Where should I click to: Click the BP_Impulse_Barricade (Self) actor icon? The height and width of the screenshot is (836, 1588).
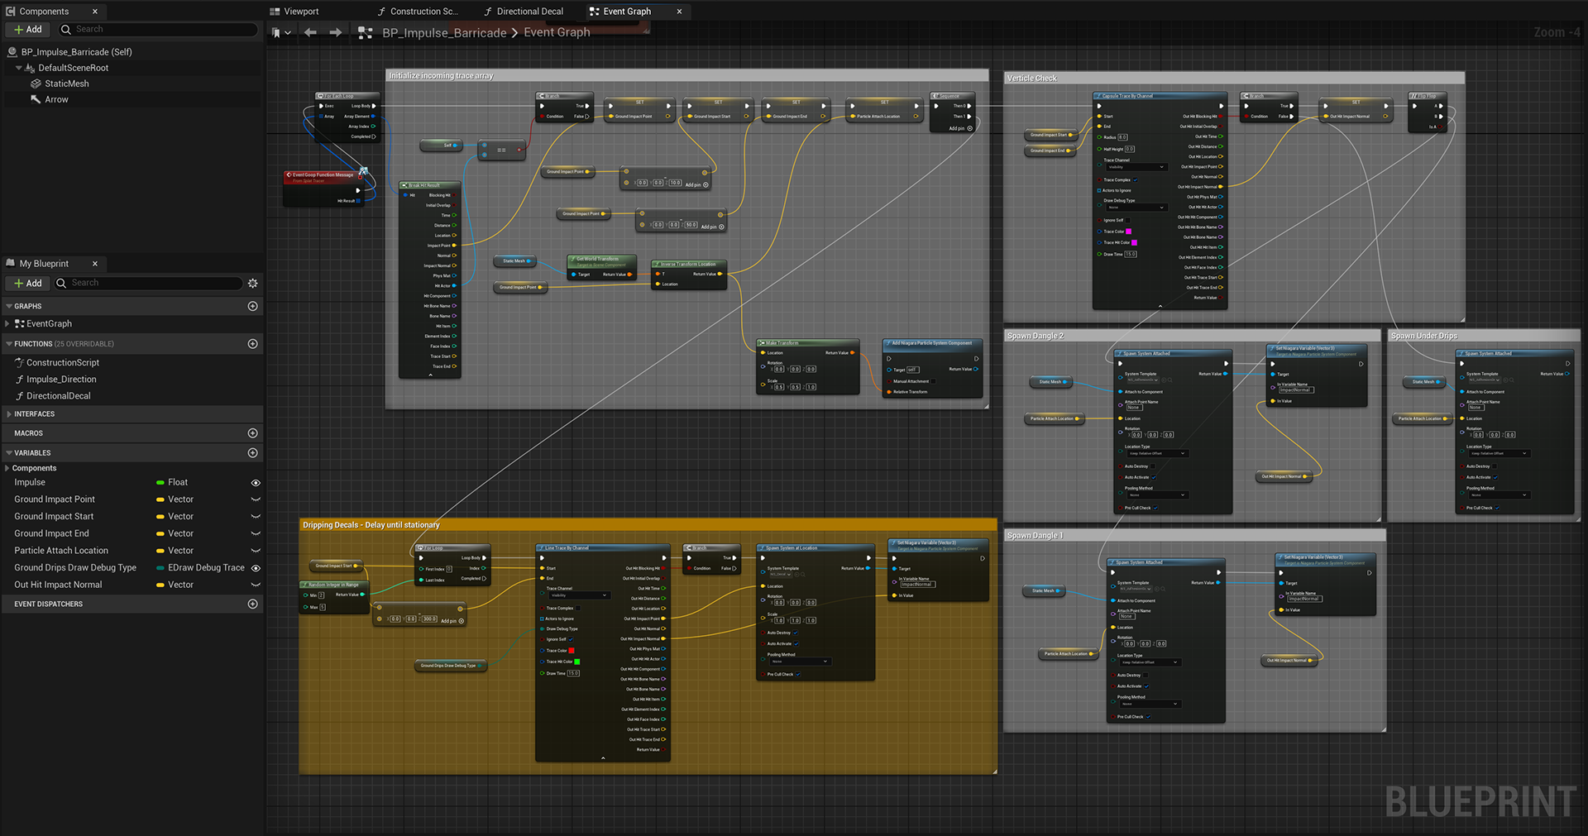tap(12, 52)
